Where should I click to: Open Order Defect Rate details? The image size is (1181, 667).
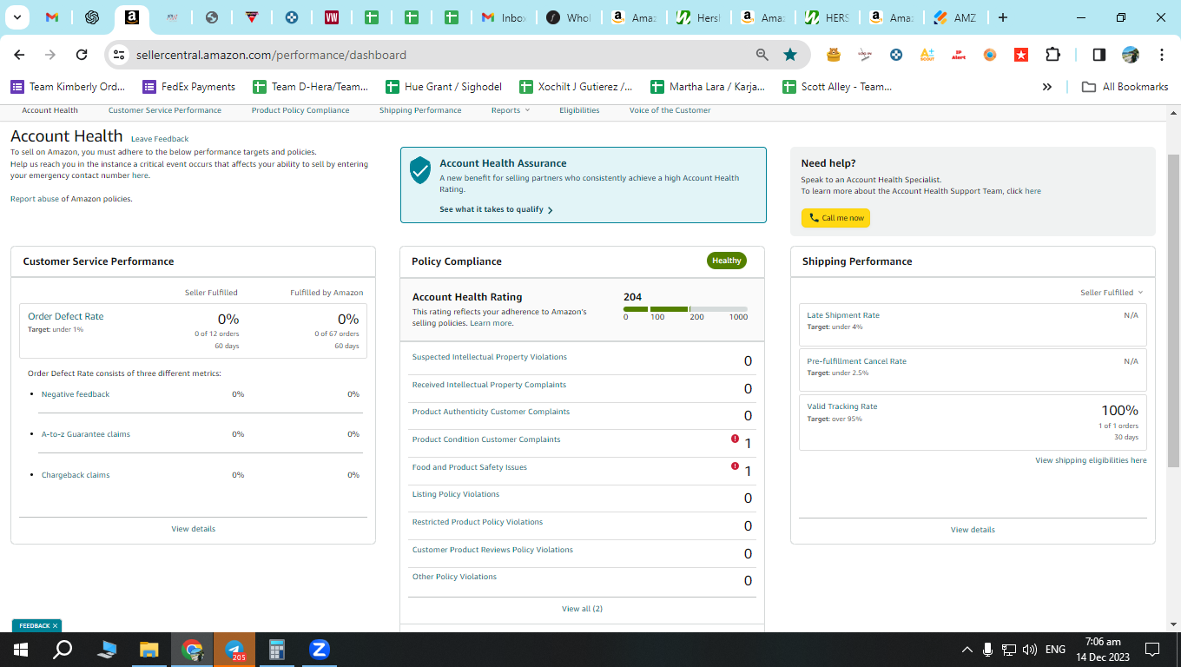(x=66, y=317)
